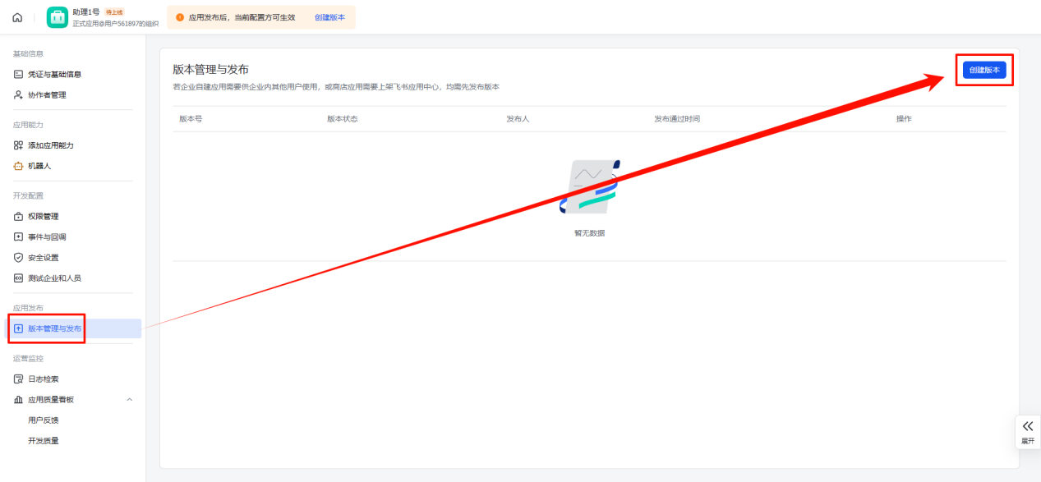Click the 权限管理 lock icon
The width and height of the screenshot is (1041, 482).
[18, 217]
